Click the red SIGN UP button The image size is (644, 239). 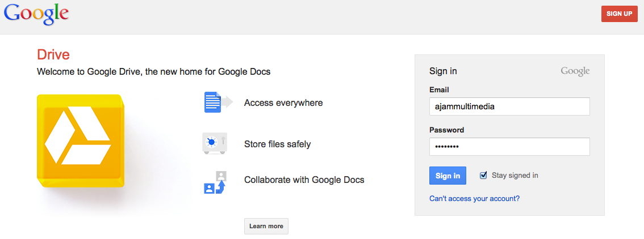point(620,14)
